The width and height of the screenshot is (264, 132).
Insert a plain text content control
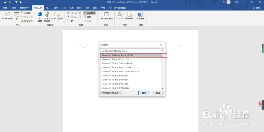click(72, 13)
